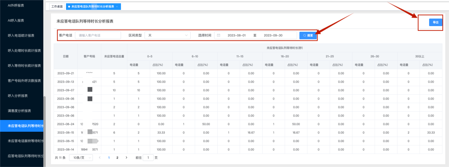Click the 客户电话 input field

pos(98,35)
